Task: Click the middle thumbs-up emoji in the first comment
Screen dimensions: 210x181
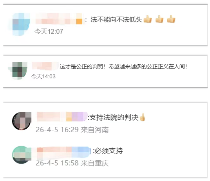Action: tap(159, 19)
